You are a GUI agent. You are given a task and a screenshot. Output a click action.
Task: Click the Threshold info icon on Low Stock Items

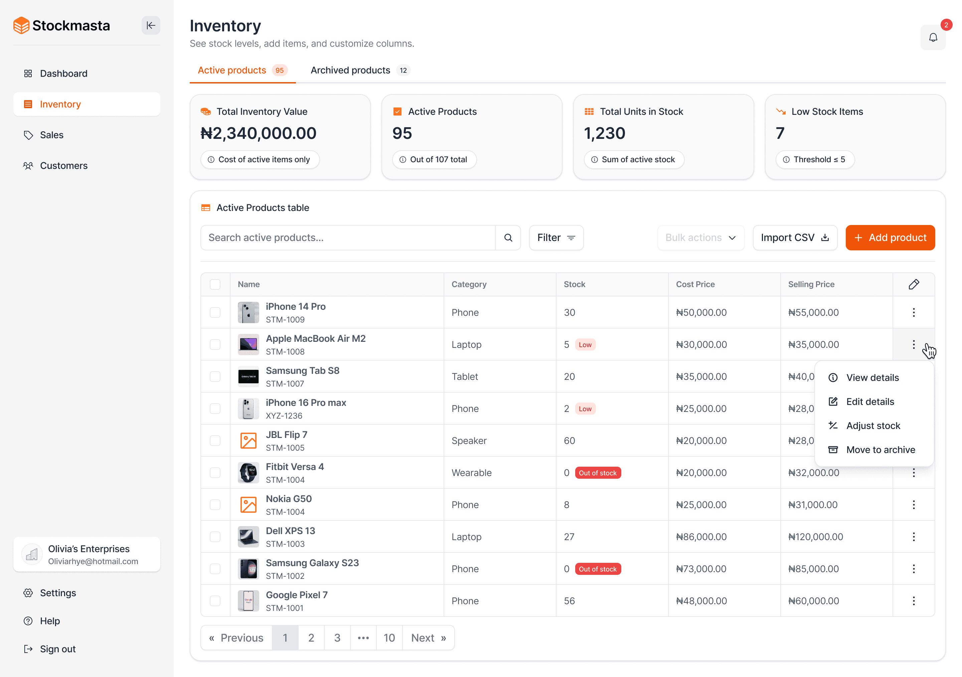(786, 160)
